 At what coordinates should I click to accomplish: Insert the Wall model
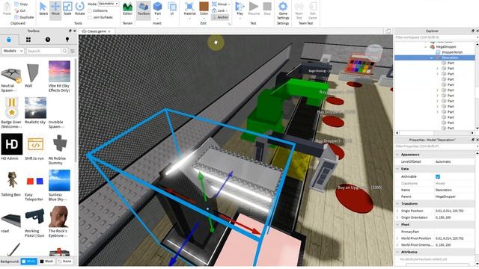coord(32,75)
